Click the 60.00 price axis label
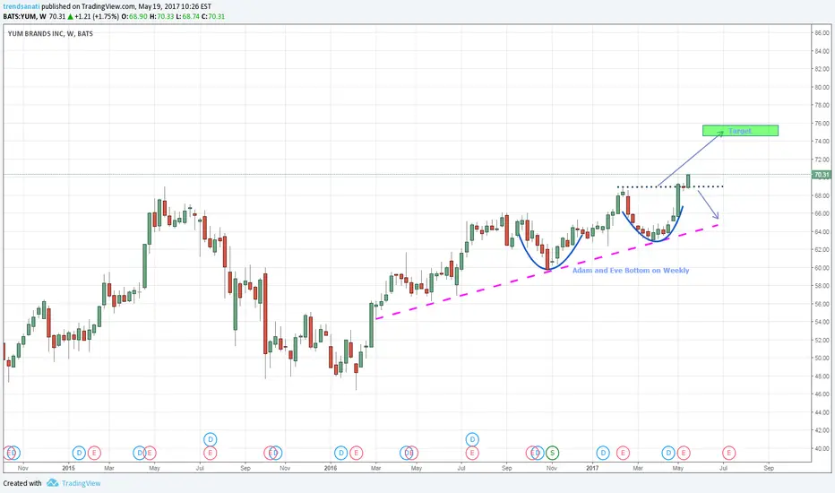Screen dimensions: 835x493 (822, 268)
